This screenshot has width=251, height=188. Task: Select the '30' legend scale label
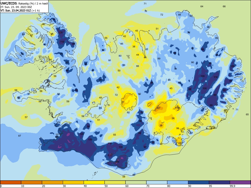(x=64, y=186)
